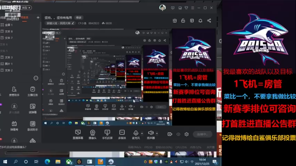Open the 房管助手 room manager tool

tap(14, 91)
